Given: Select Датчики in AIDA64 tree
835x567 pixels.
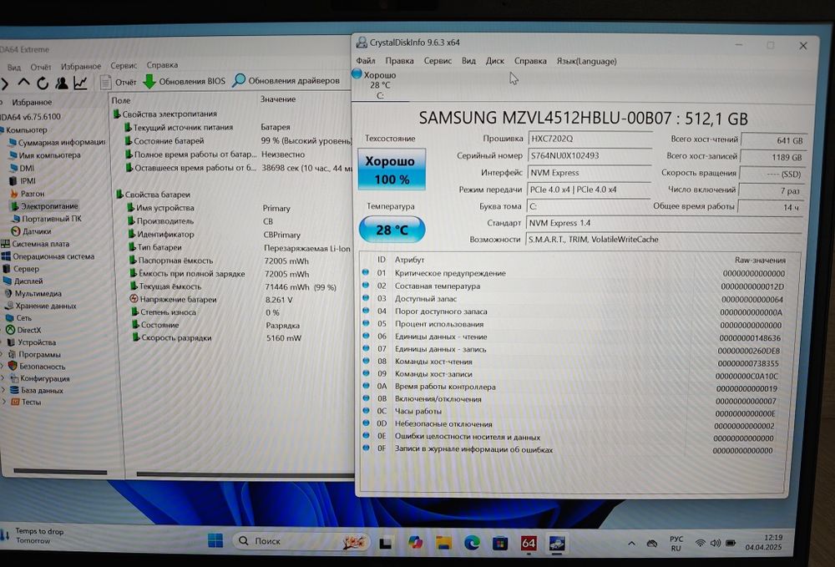Looking at the screenshot, I should click(32, 231).
